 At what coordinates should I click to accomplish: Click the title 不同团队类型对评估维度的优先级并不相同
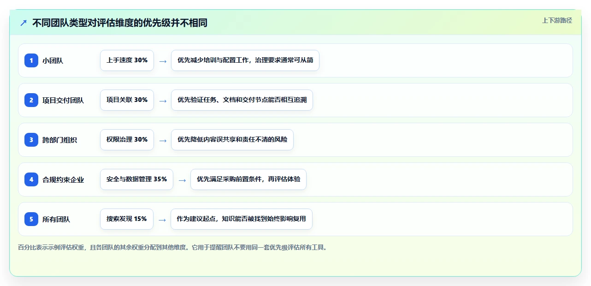tap(120, 23)
